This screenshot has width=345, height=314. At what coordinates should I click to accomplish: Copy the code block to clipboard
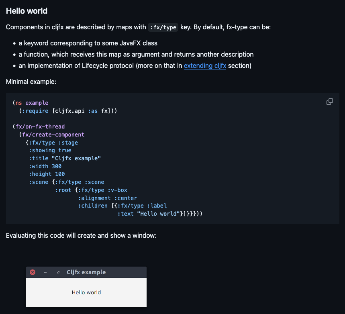click(329, 102)
